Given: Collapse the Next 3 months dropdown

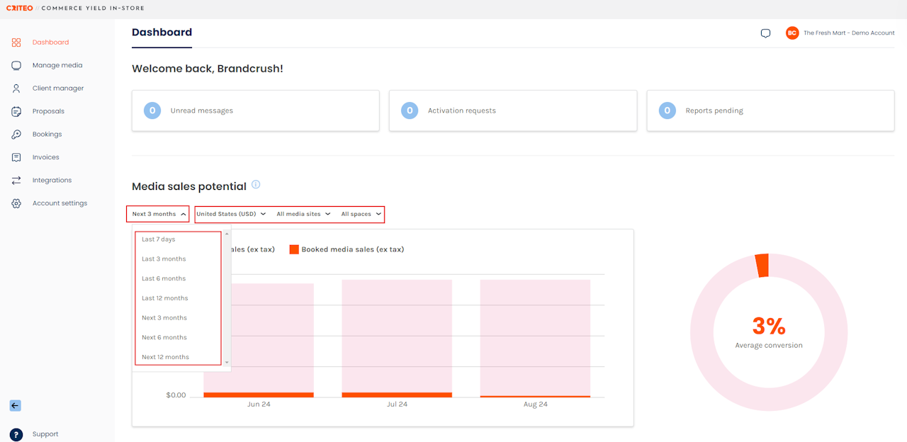Looking at the screenshot, I should click(x=159, y=214).
